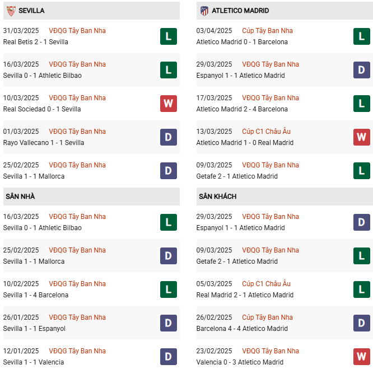Open the VĐQG Tây Ban Nha link dated 31/03/2025

(77, 31)
